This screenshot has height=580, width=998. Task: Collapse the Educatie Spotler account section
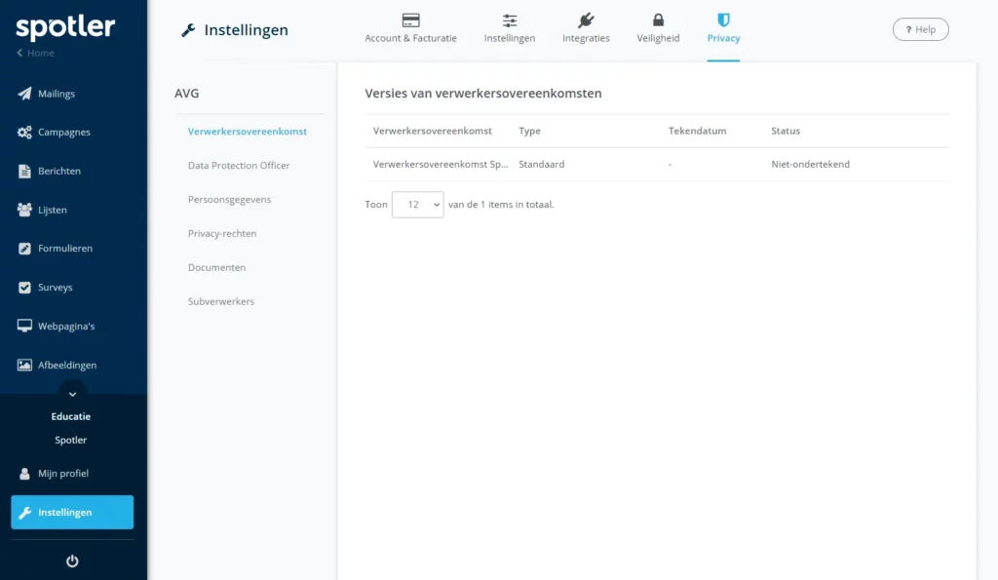tap(71, 395)
